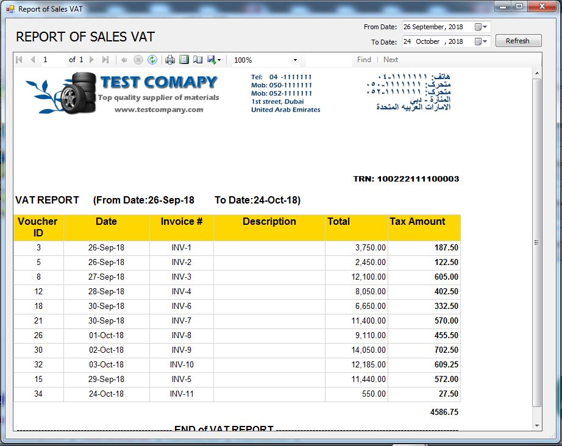The height and width of the screenshot is (446, 562).
Task: Select INV-1 invoice cell
Action: pyautogui.click(x=182, y=248)
